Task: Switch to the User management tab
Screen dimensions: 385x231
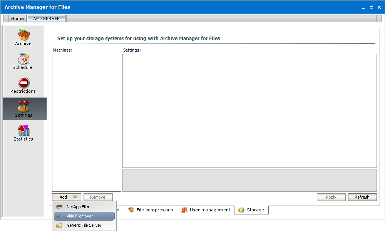Action: click(206, 210)
